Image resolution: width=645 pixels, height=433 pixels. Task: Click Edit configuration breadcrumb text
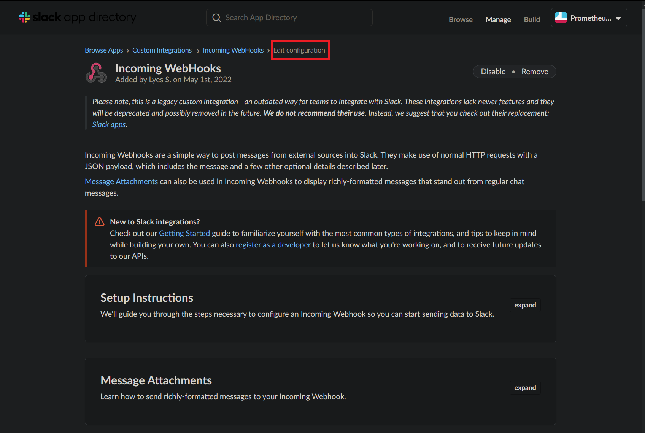click(299, 50)
